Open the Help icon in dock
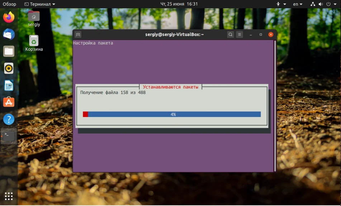341x206 pixels. pyautogui.click(x=9, y=119)
